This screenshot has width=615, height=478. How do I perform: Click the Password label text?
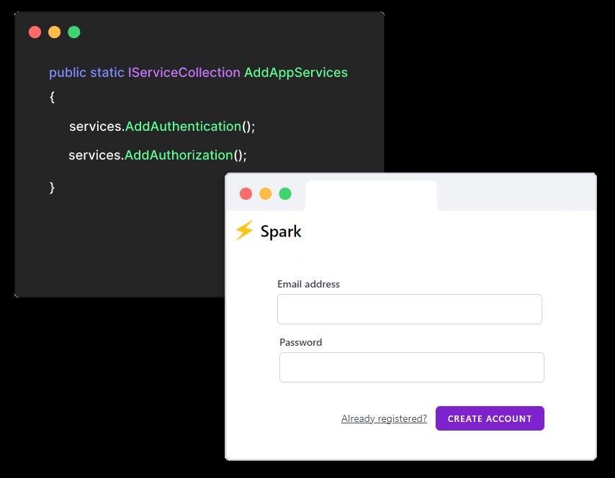[300, 343]
